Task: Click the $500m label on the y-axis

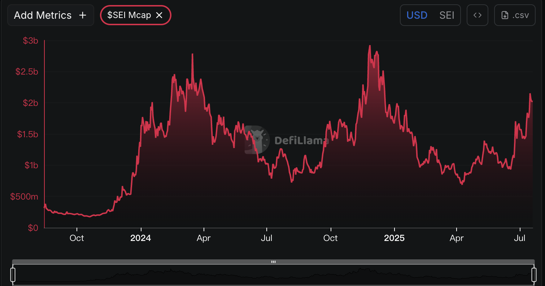Action: coord(24,197)
